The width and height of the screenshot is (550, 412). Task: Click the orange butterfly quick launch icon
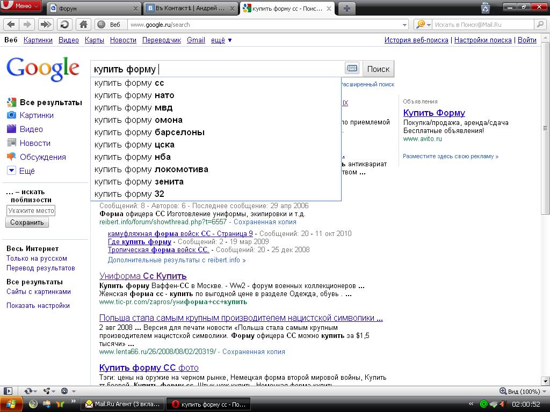[x=60, y=404]
